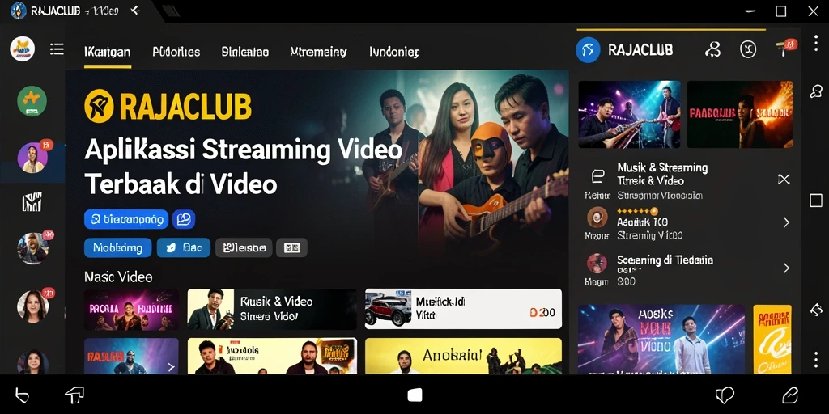Open the Aosks Video banner in right panel
The image size is (829, 414).
pyautogui.click(x=661, y=339)
